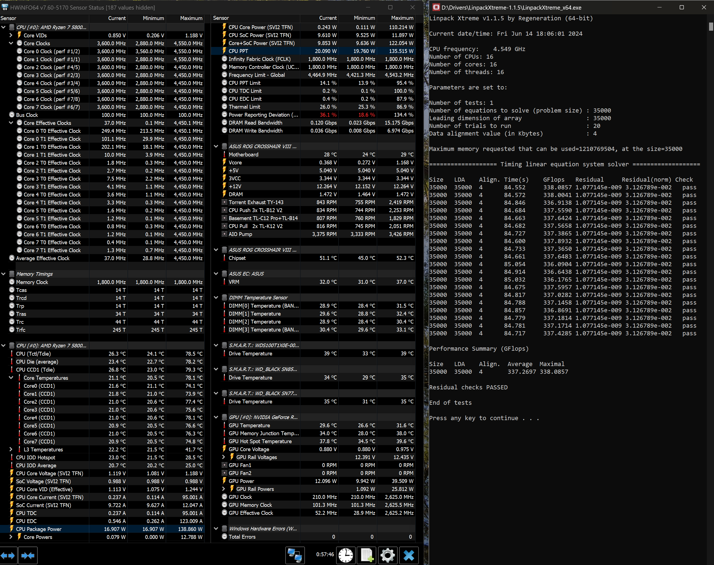Click the thermometer icon beside Chipset
Image resolution: width=714 pixels, height=565 pixels.
tap(224, 258)
